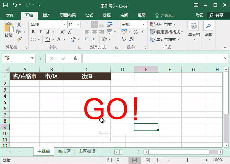Click the cell borders icon
The width and height of the screenshot is (230, 164).
coord(34,39)
